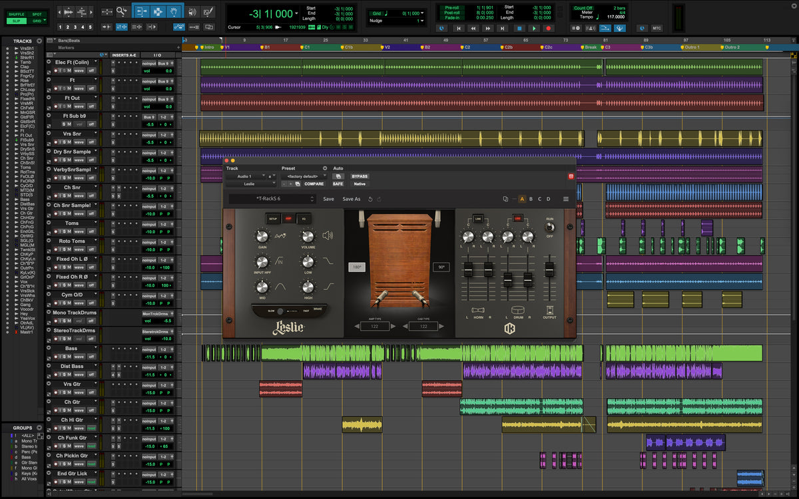Solo the Vrs Snr track
The height and width of the screenshot is (499, 799).
pos(63,142)
